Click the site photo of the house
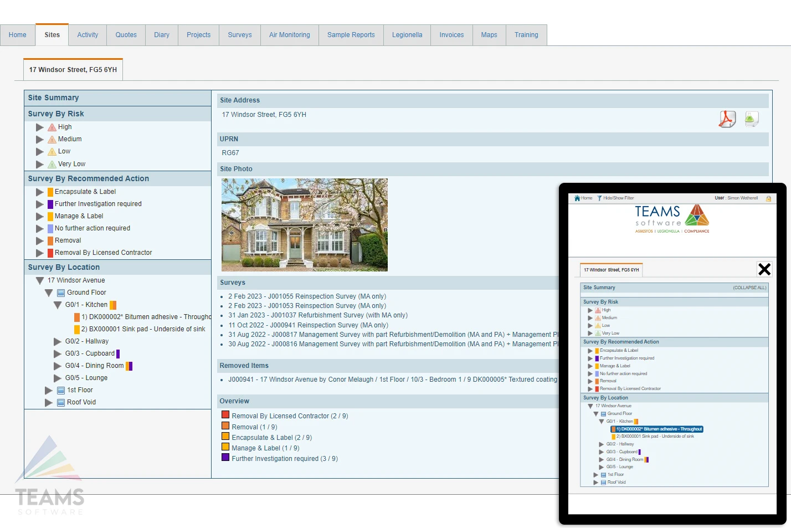791x528 pixels. point(304,224)
